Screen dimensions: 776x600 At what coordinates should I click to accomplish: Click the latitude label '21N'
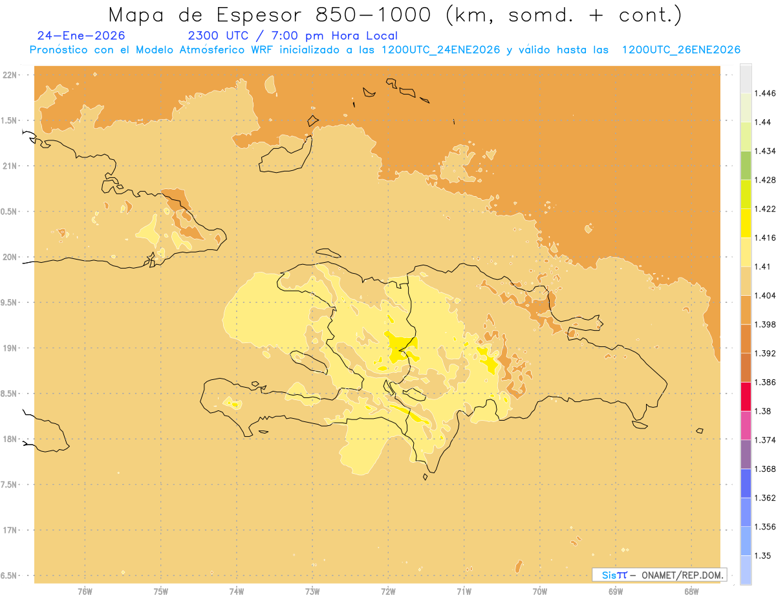pyautogui.click(x=11, y=166)
